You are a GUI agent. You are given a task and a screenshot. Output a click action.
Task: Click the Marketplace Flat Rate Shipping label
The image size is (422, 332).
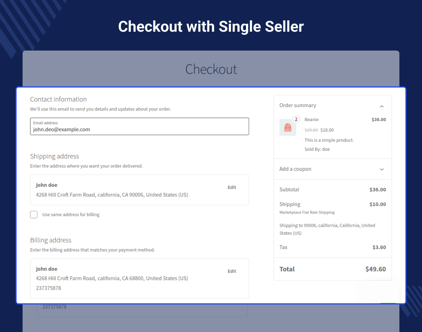[307, 212]
